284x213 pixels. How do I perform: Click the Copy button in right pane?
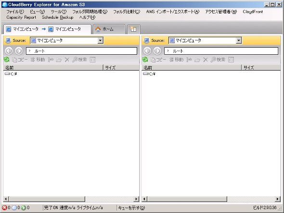click(158, 60)
